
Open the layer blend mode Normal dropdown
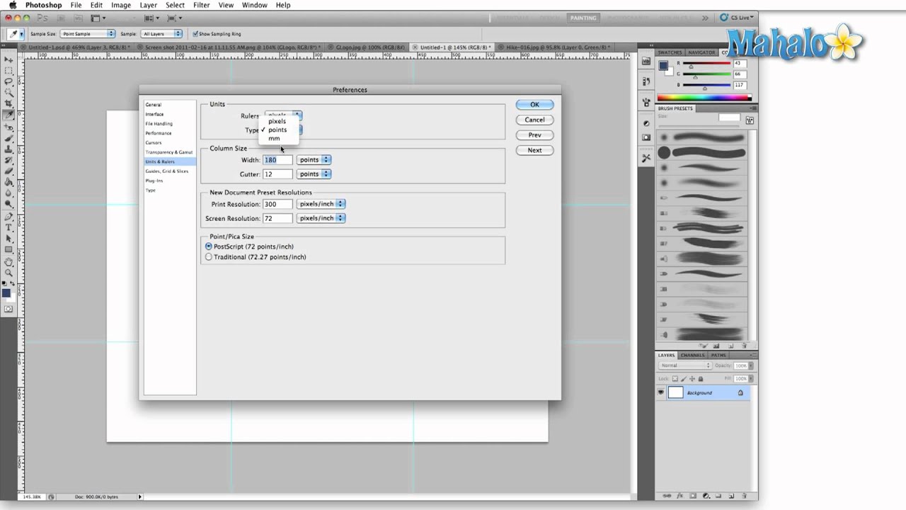tap(685, 365)
